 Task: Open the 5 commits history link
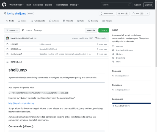coord(100,38)
